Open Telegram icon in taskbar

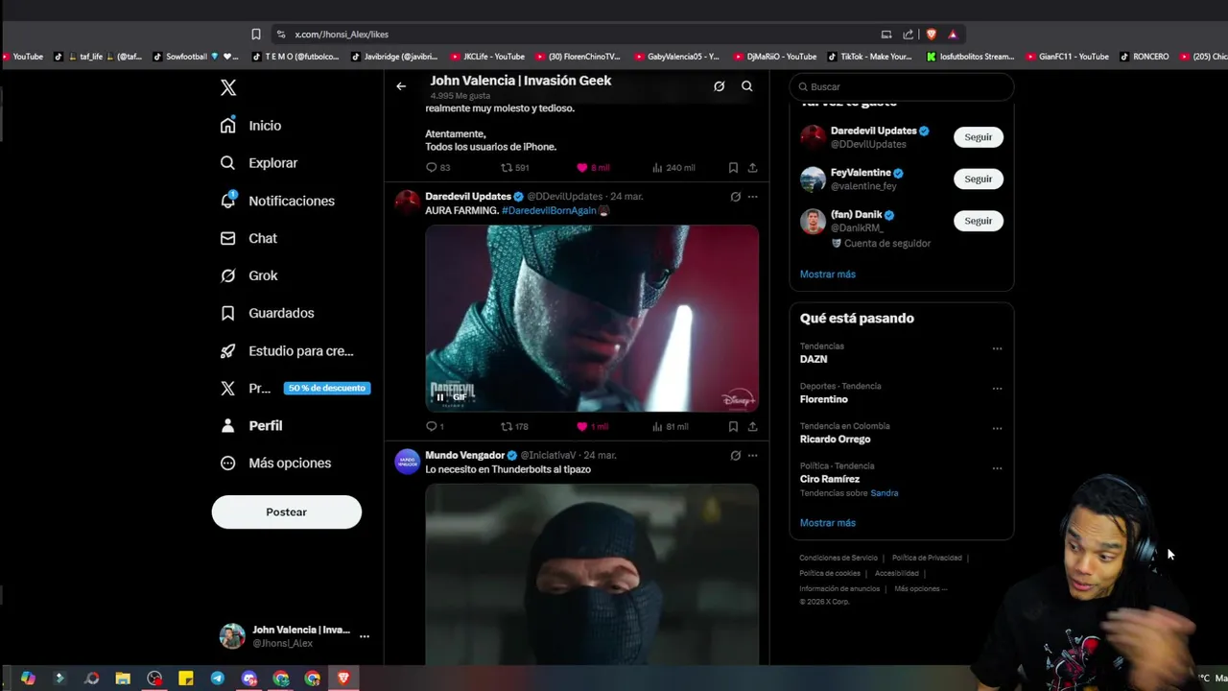218,679
